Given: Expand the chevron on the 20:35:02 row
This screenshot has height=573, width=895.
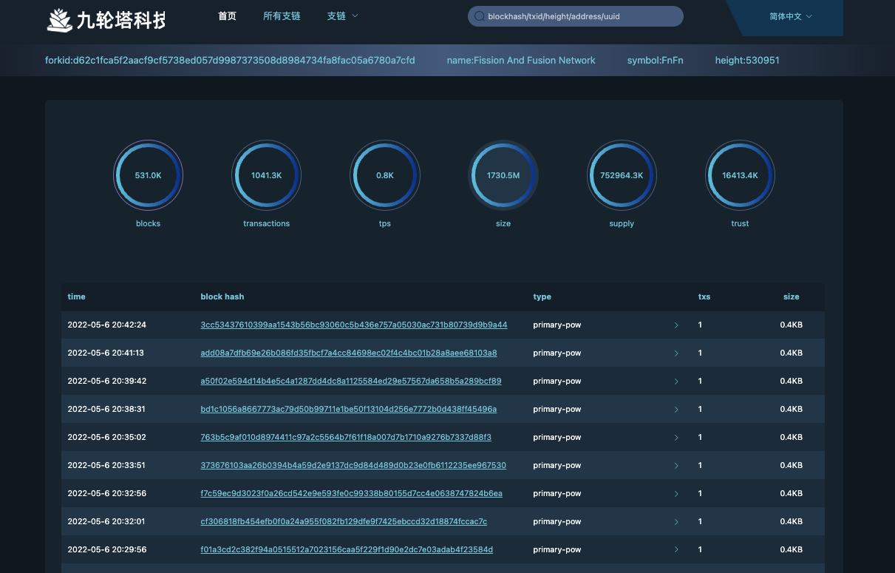Looking at the screenshot, I should click(676, 438).
